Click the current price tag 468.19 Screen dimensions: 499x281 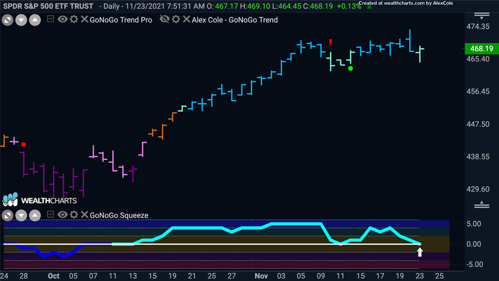(482, 49)
